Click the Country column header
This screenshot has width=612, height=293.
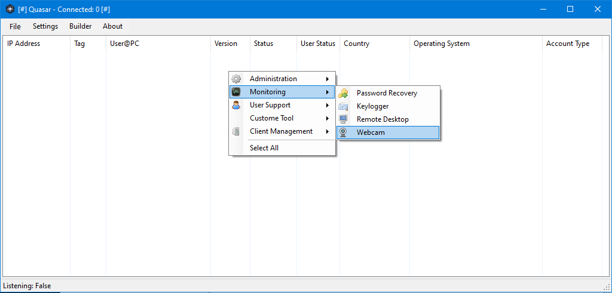(375, 44)
